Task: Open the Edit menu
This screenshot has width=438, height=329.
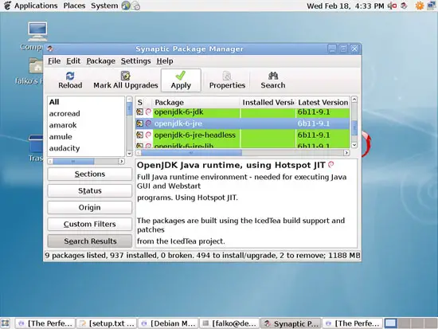Action: tap(73, 61)
